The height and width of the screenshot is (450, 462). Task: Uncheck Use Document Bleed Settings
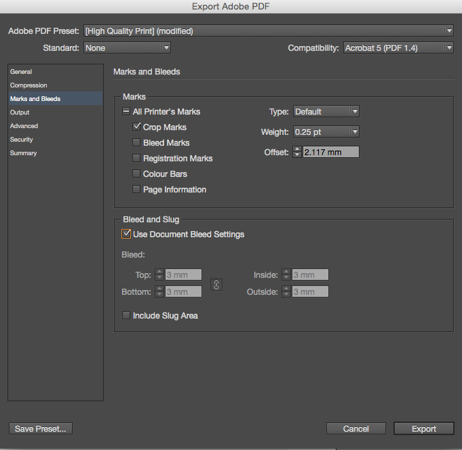click(126, 234)
